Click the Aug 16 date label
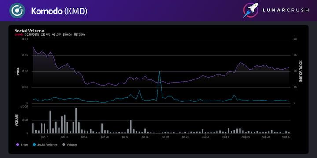The image size is (317, 158). (x=246, y=137)
